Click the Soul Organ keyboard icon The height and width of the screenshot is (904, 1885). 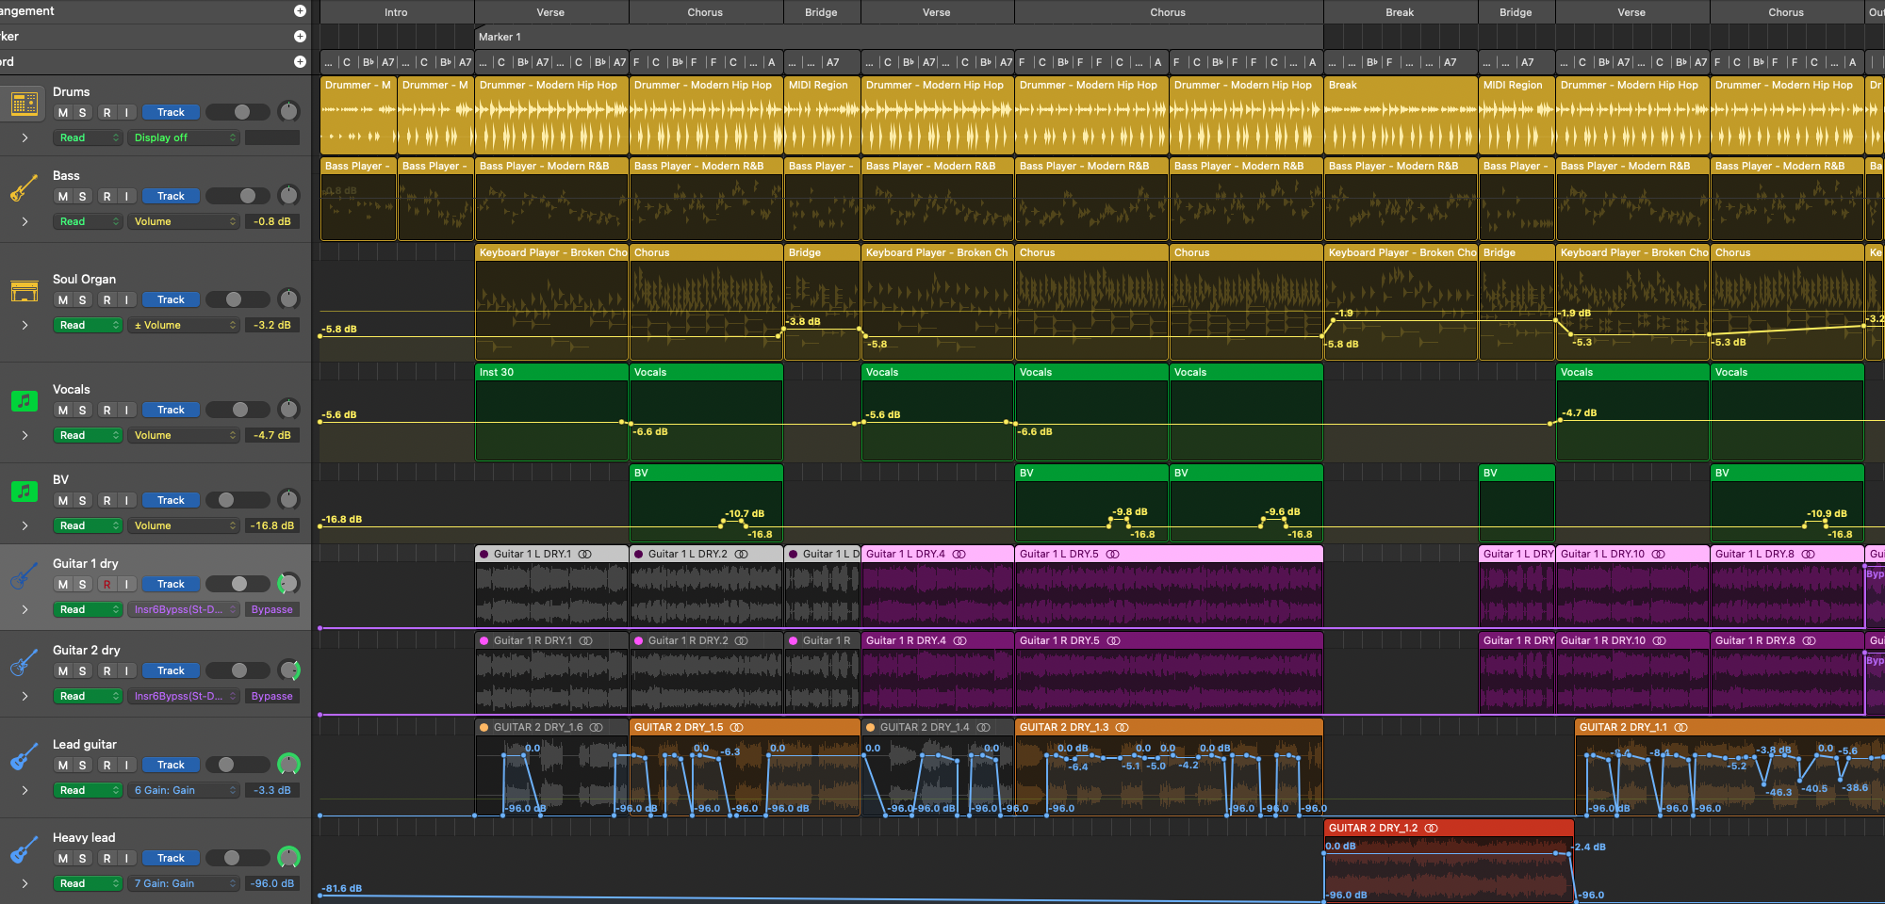point(25,291)
